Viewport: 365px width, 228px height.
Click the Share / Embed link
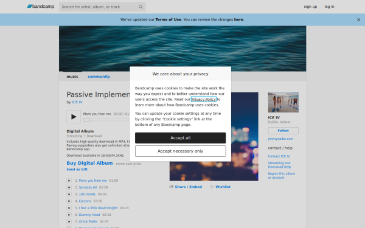pos(189,187)
